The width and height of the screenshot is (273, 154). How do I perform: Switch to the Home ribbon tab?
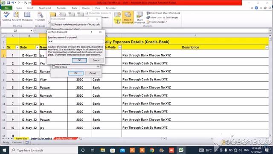point(19,8)
